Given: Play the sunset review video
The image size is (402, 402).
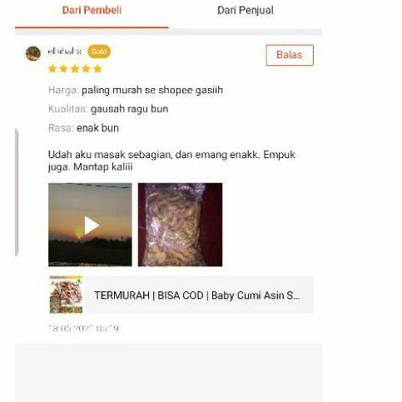Looking at the screenshot, I should 92,226.
